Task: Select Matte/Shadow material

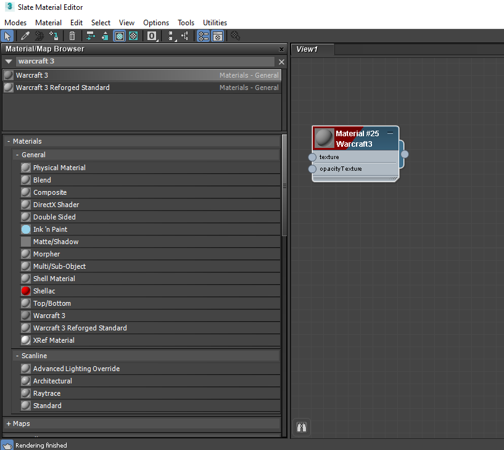Action: point(150,242)
